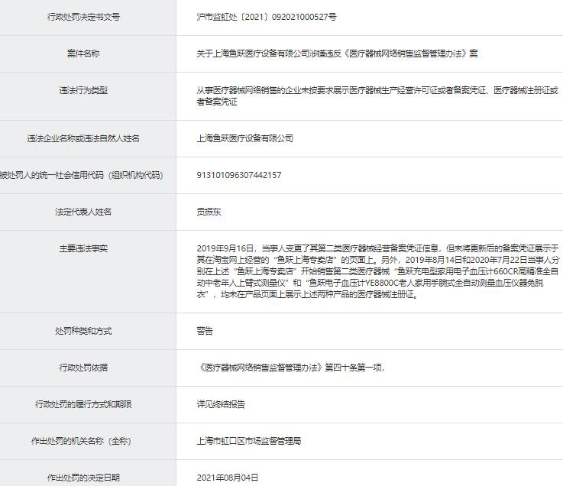This screenshot has height=486, width=563.
Task: Click the 案件名称 label cell
Action: pos(83,53)
